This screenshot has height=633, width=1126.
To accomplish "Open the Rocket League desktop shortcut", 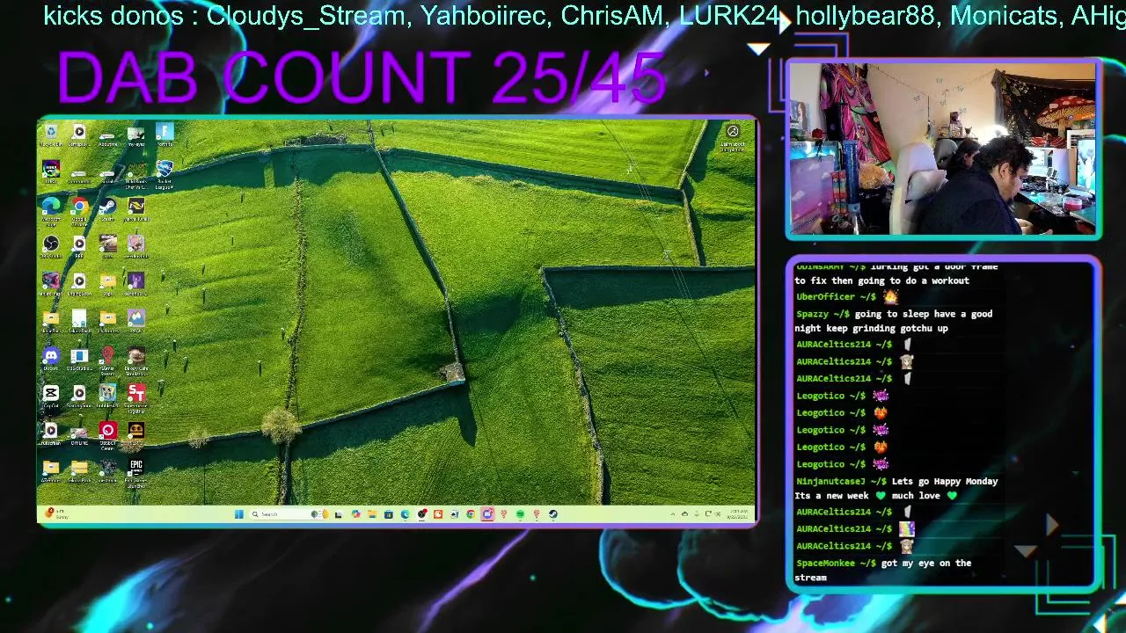I will pyautogui.click(x=165, y=173).
